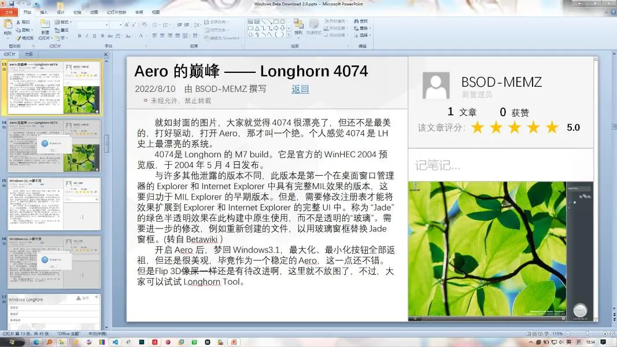Switch to the Insert (插入) tab
617x347 pixels.
44,12
